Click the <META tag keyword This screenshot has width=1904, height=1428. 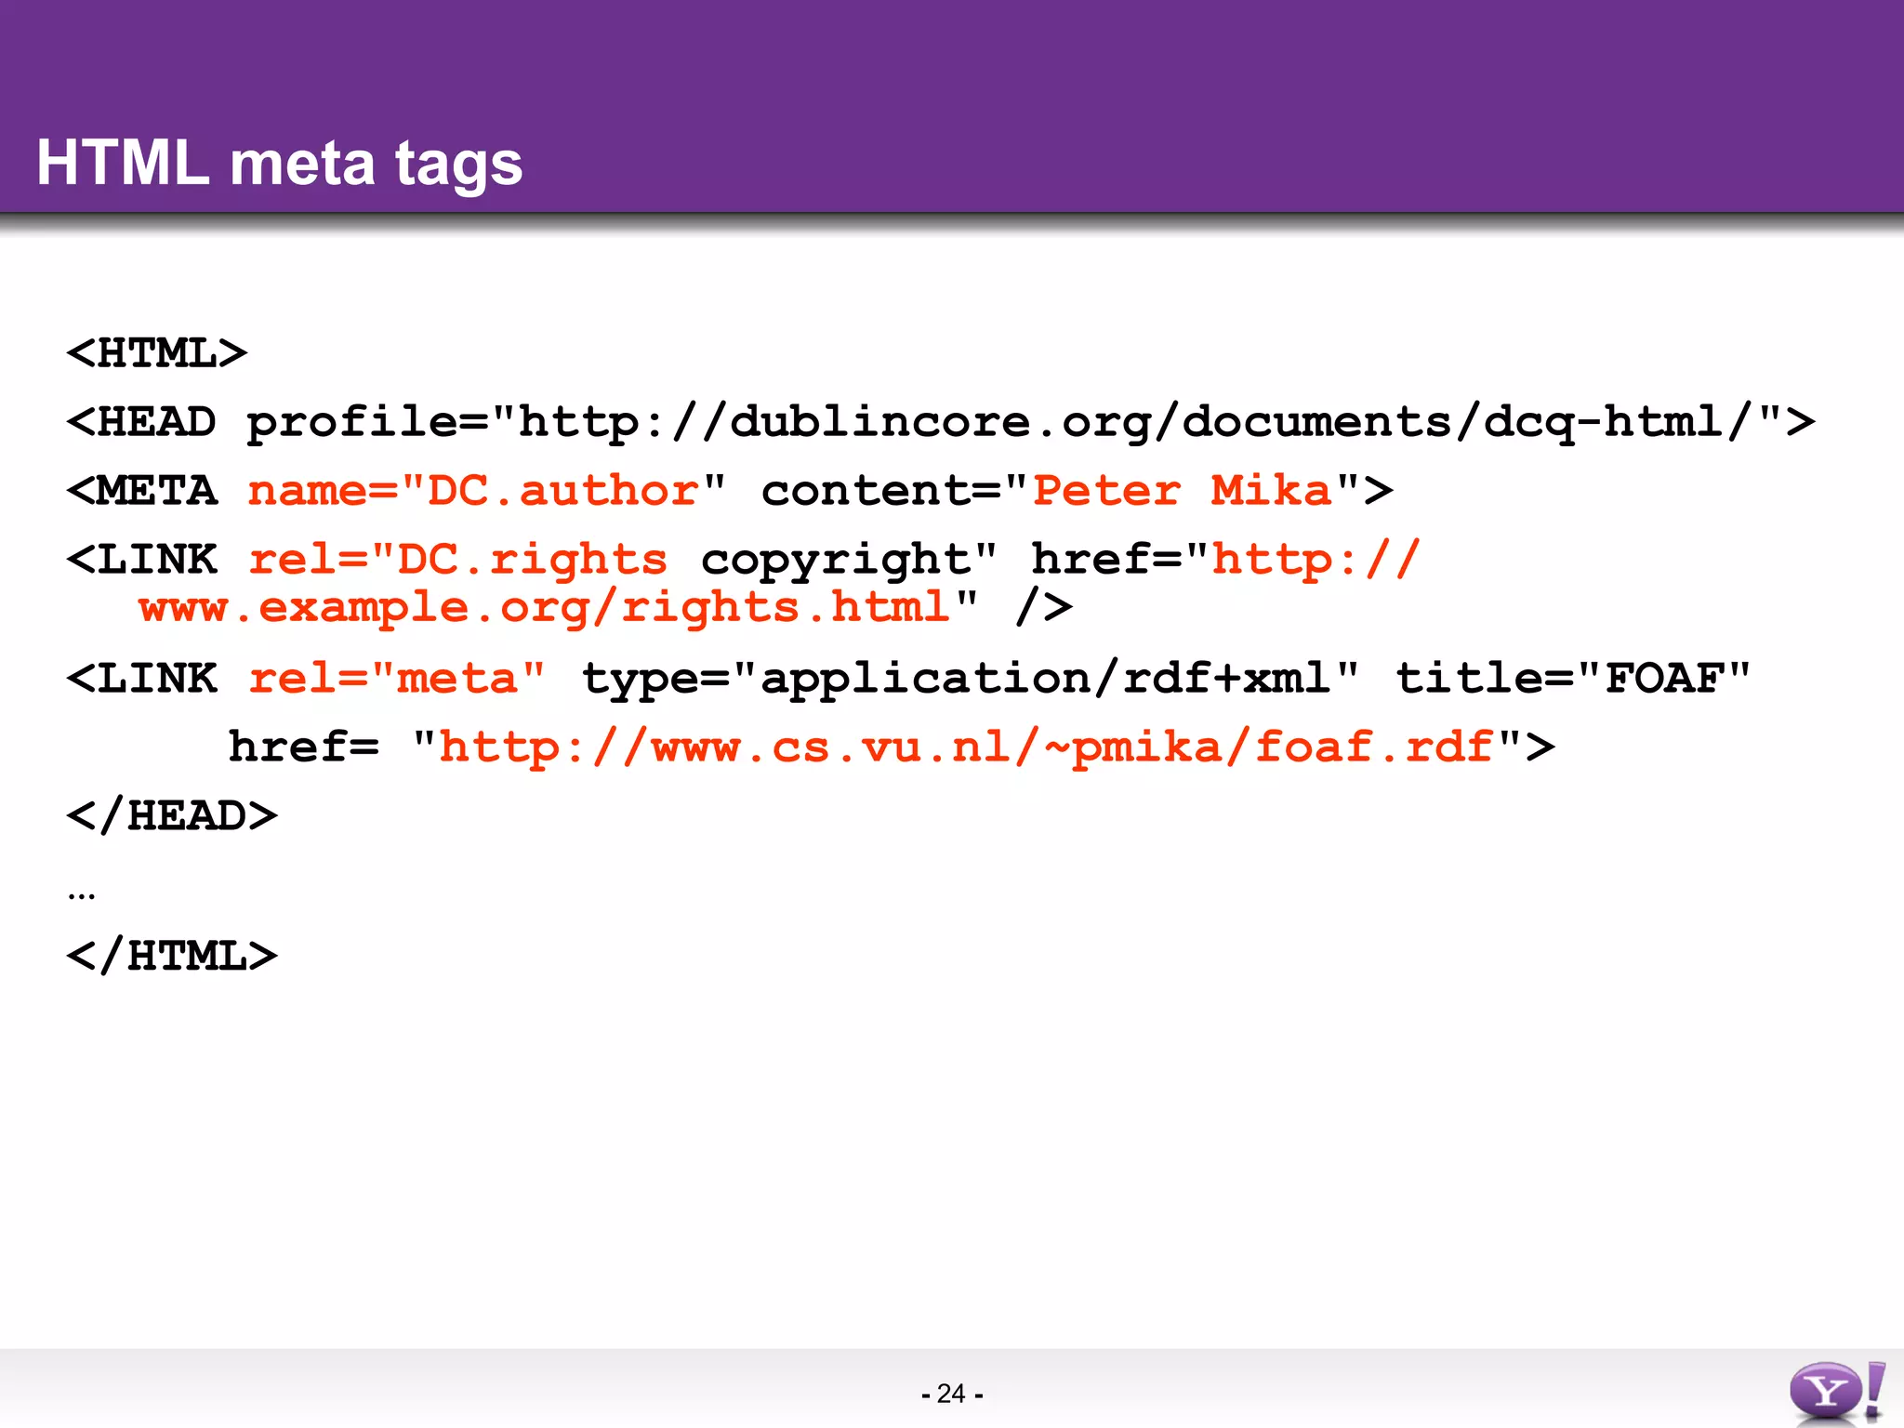141,490
